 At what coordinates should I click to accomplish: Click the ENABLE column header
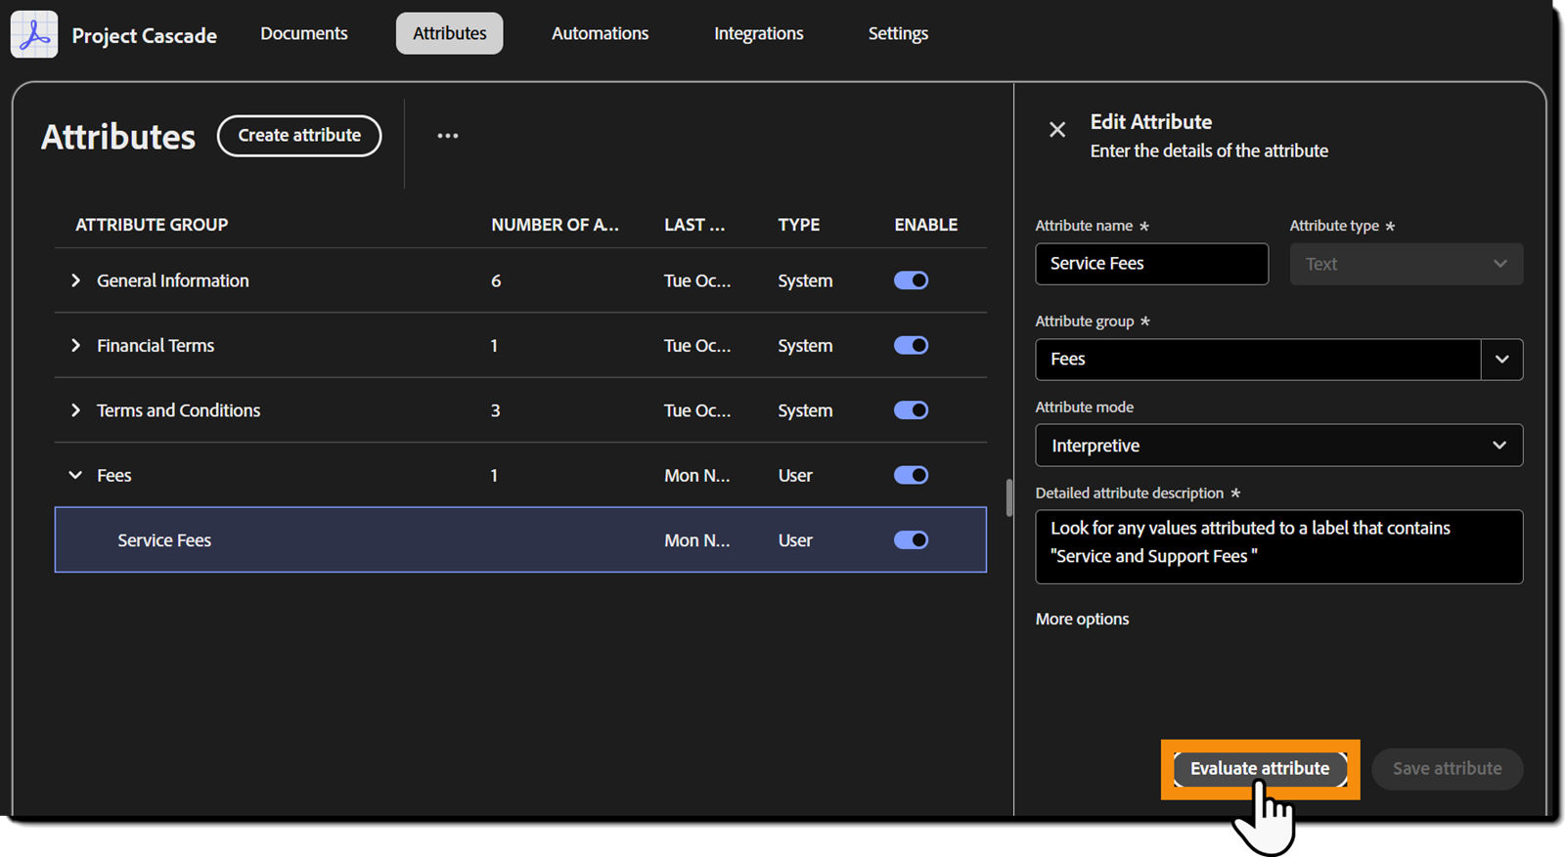(x=925, y=225)
